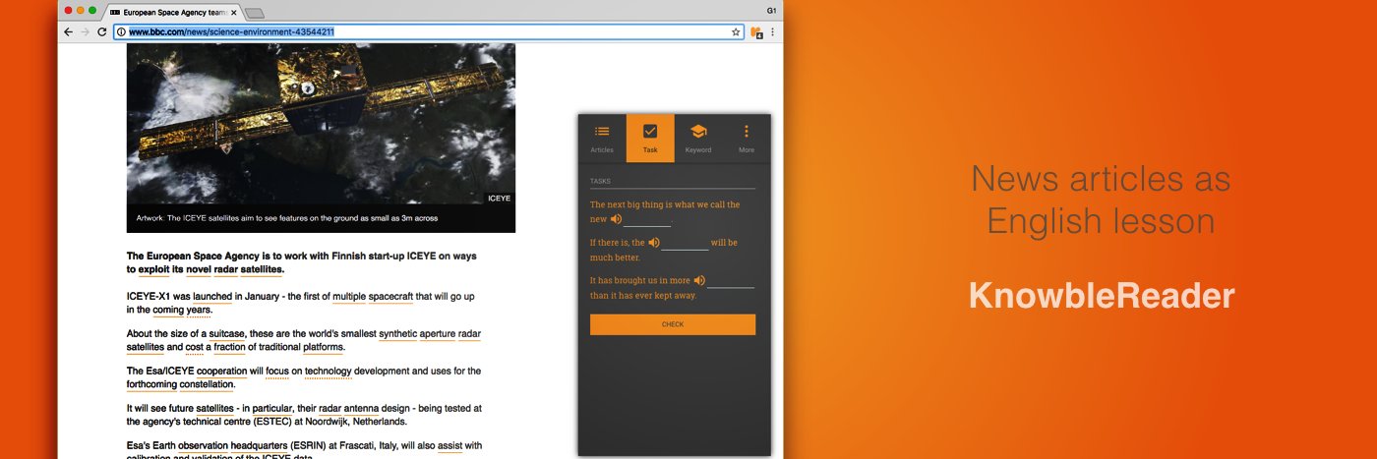Click the 'KnowbleReader' title text
The image size is (1377, 459).
[1101, 296]
